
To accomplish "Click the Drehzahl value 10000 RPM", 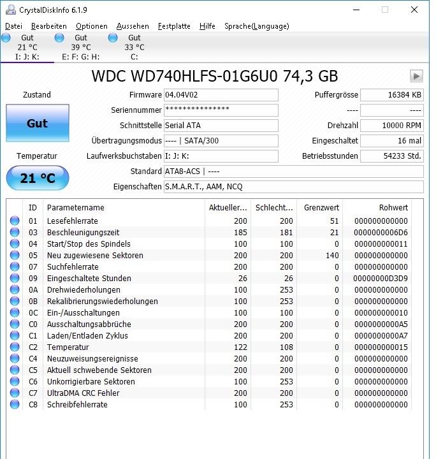I will coord(392,126).
